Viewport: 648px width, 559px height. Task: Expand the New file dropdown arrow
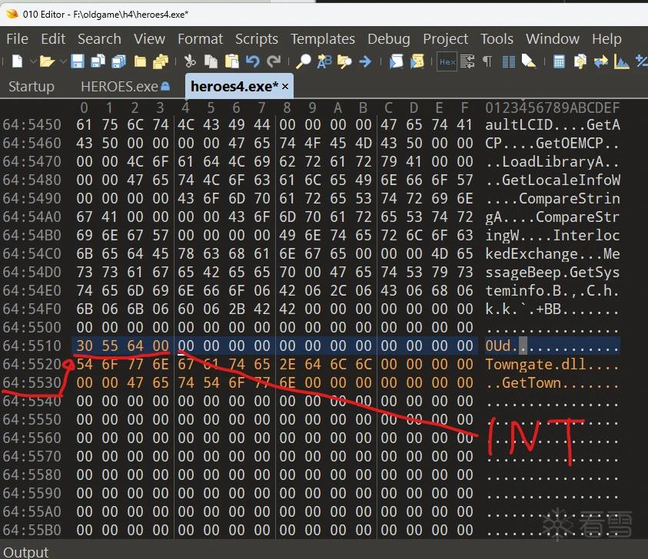coord(32,61)
